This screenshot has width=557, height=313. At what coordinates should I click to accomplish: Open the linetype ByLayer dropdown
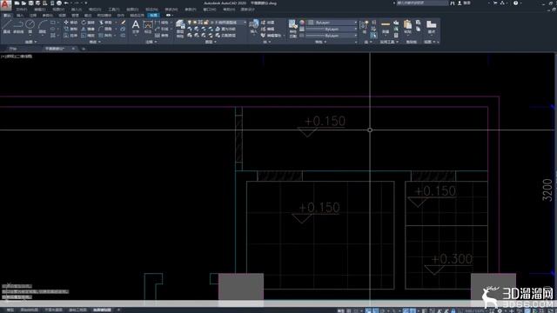click(332, 36)
